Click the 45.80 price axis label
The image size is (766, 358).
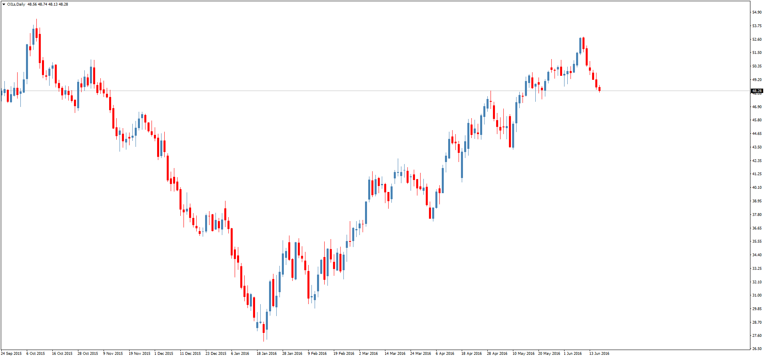(757, 120)
